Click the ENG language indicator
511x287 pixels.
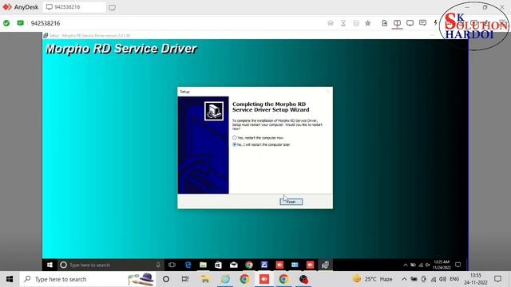pos(454,279)
